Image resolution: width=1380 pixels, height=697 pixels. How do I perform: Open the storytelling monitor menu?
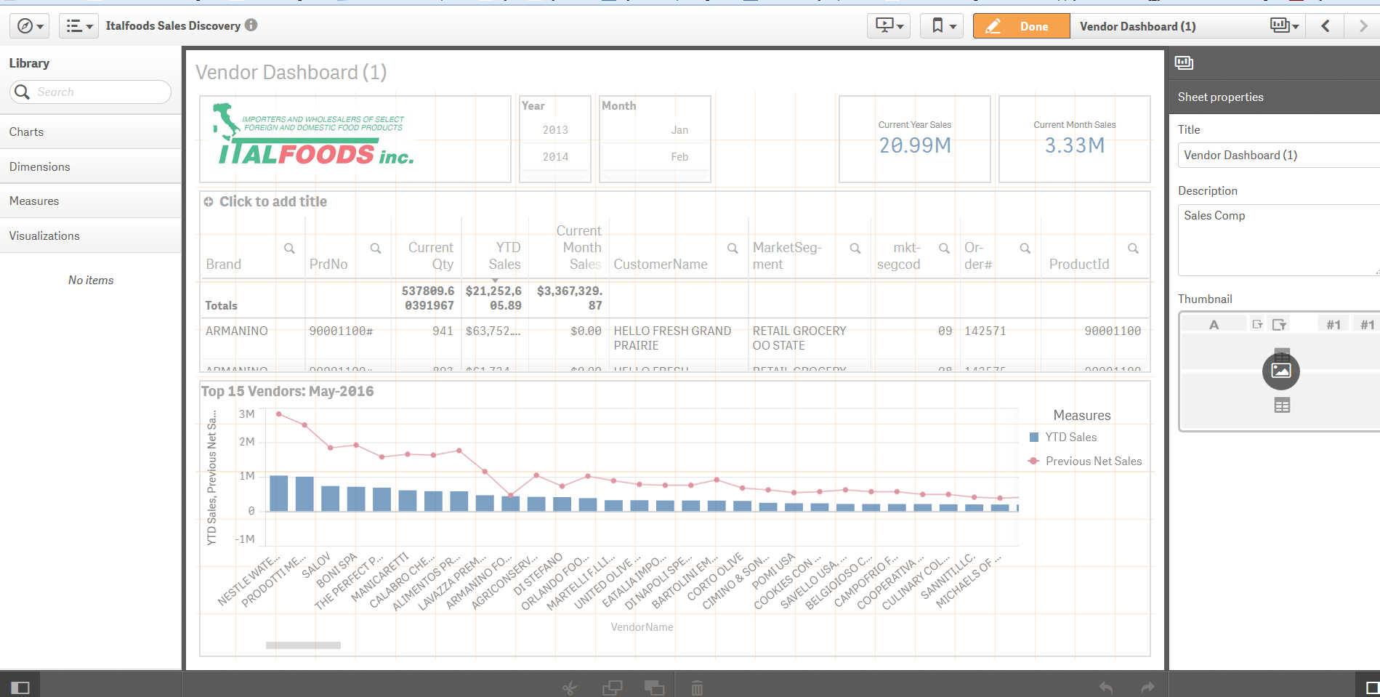(x=889, y=26)
